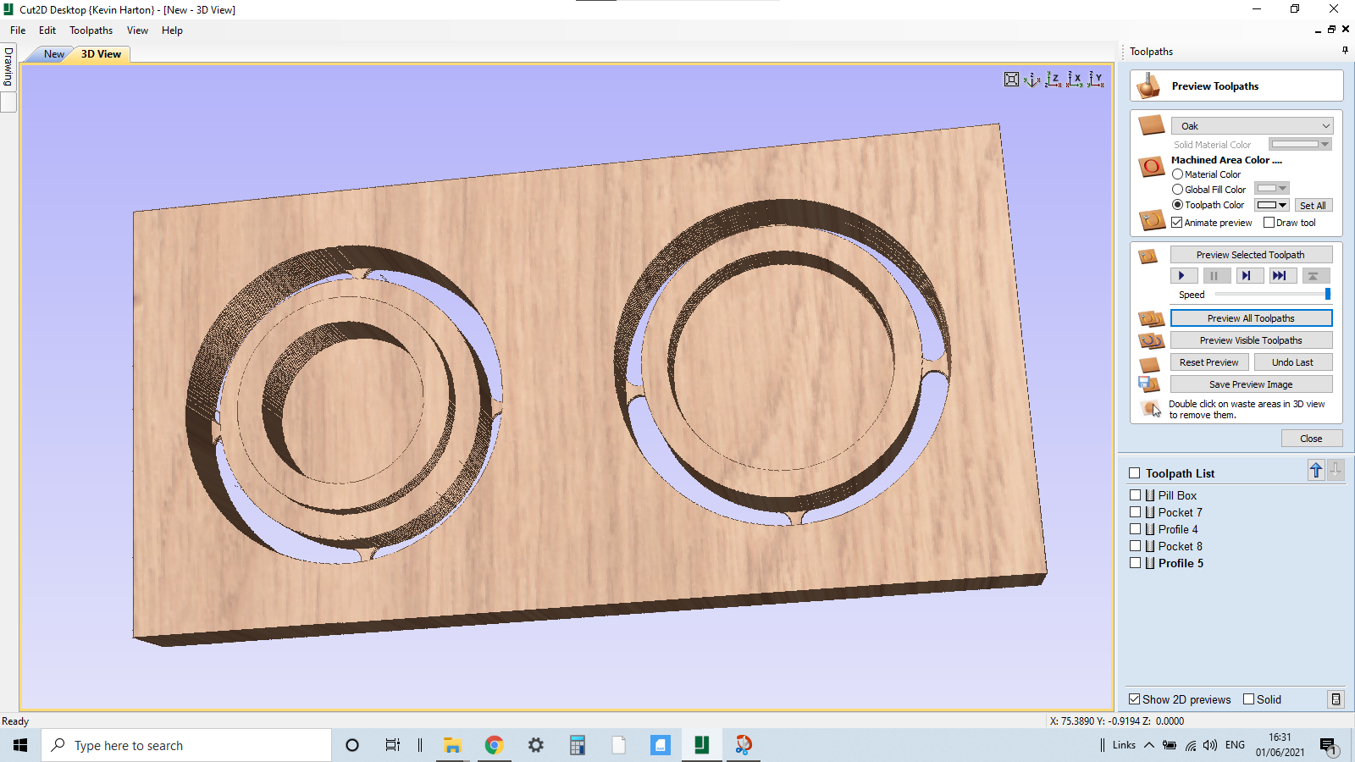Image resolution: width=1355 pixels, height=762 pixels.
Task: Select the Material Color radio button
Action: 1177,174
